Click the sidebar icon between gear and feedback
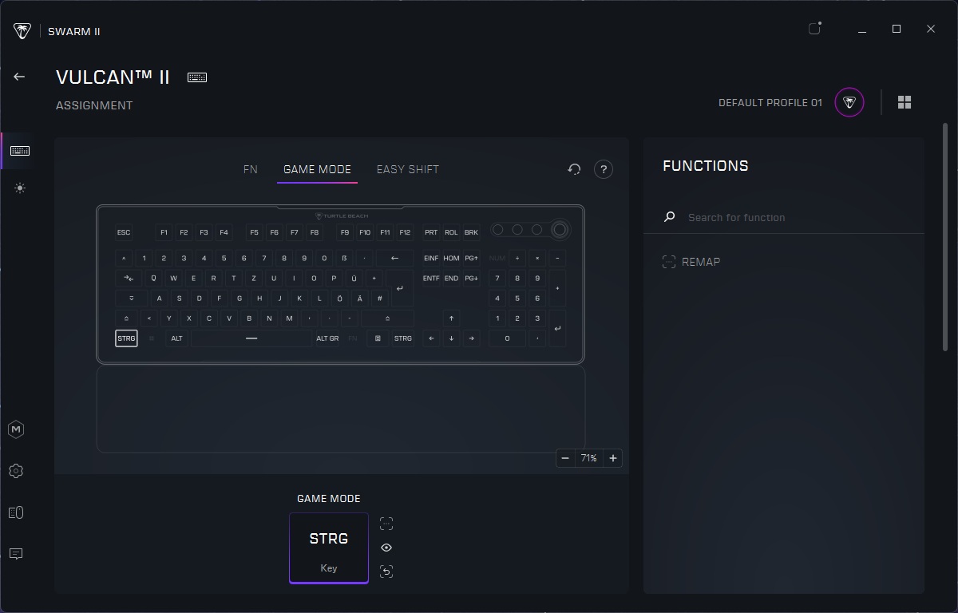Image resolution: width=958 pixels, height=613 pixels. (16, 512)
